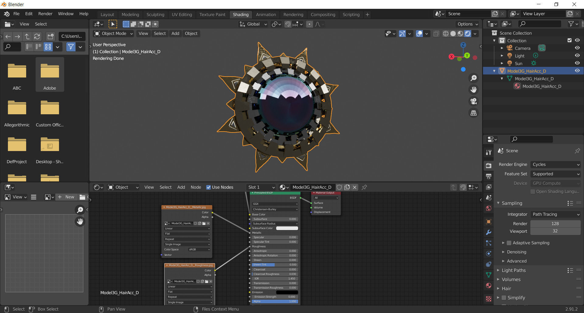This screenshot has height=313, width=584.
Task: Click the Sheen Tint slider
Action: click(x=275, y=265)
